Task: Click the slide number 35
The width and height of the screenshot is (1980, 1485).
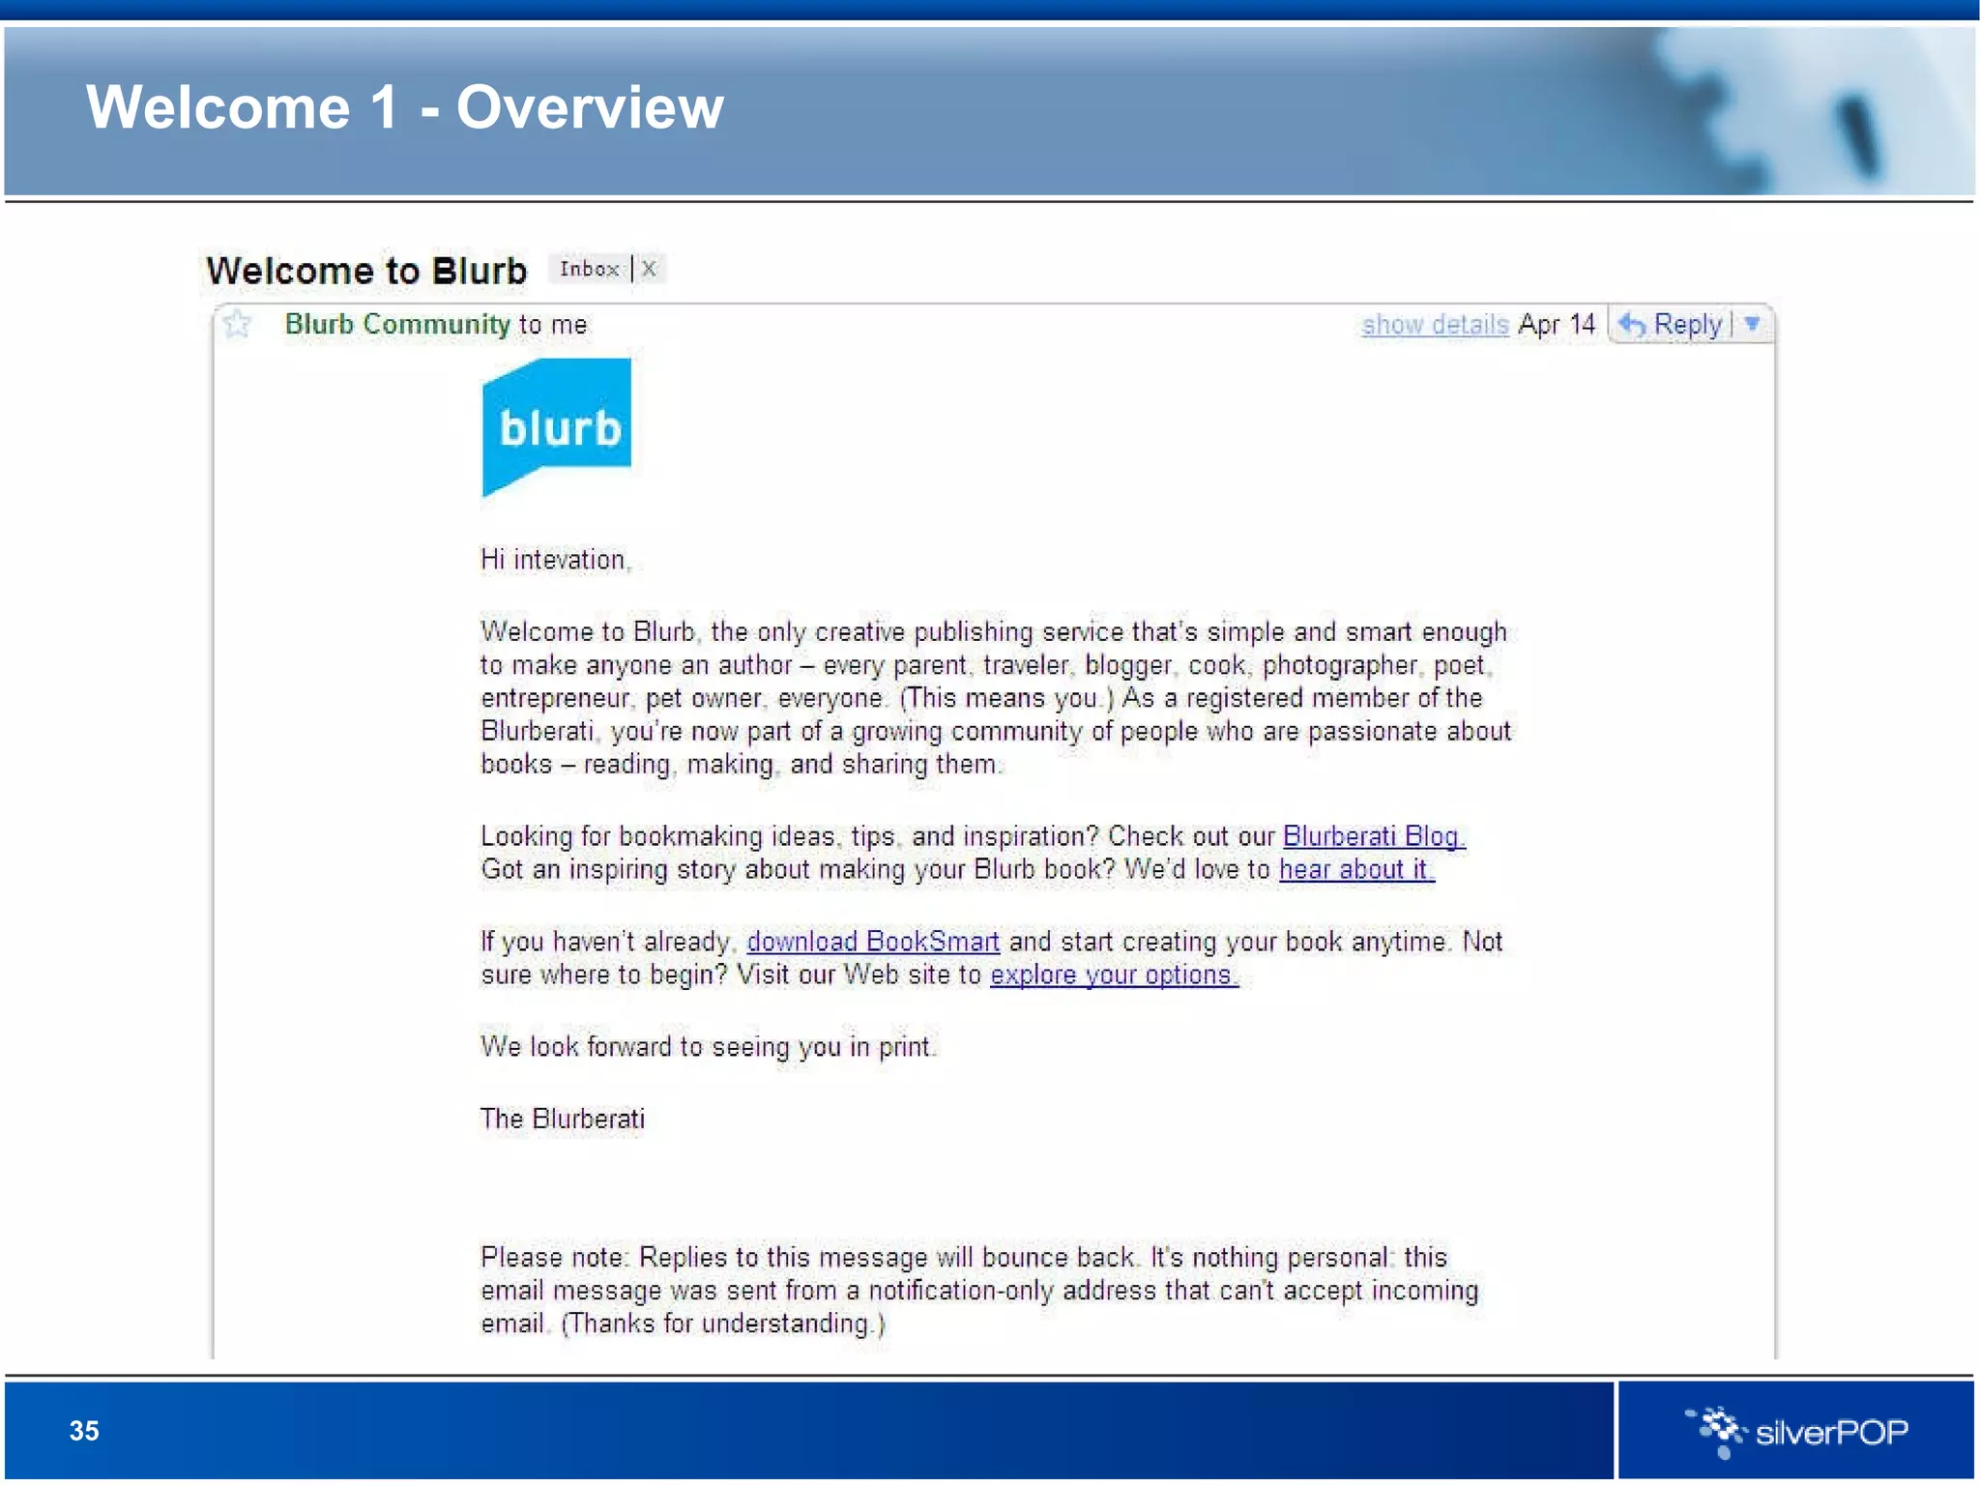Action: click(x=84, y=1431)
